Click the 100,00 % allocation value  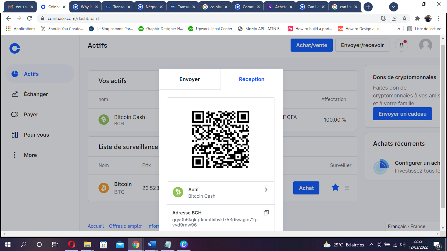(335, 120)
